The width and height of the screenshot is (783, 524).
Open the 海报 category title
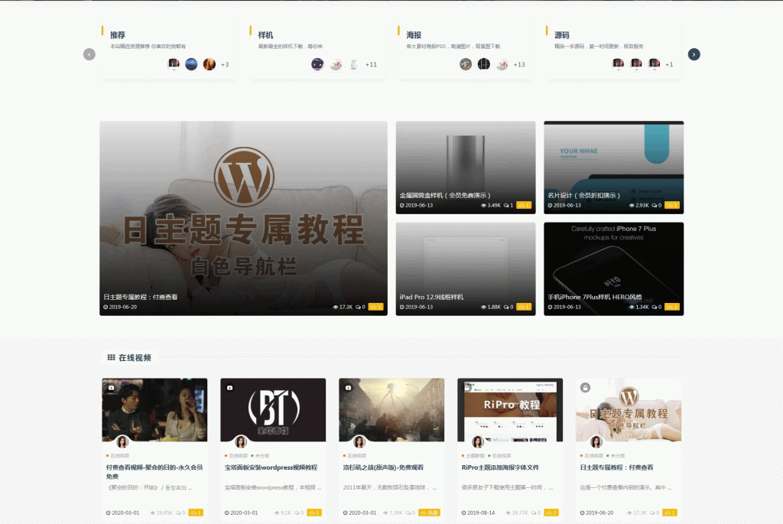pyautogui.click(x=414, y=35)
